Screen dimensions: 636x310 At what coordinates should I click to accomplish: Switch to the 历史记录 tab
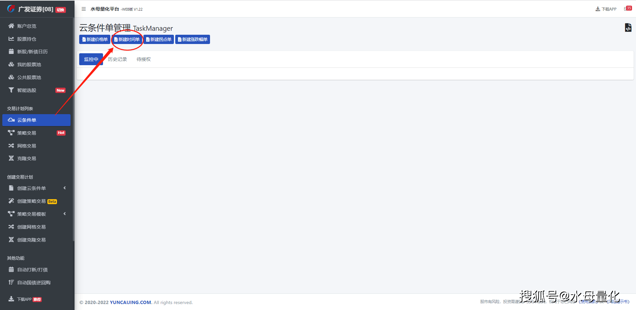click(117, 59)
